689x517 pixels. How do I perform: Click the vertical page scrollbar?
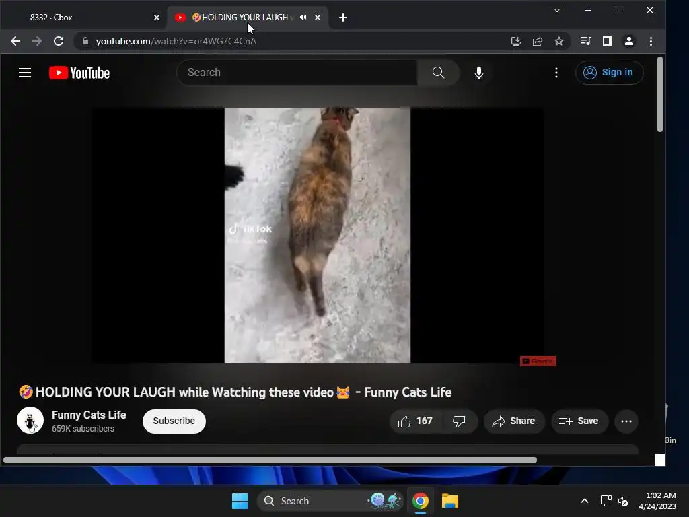tap(659, 94)
